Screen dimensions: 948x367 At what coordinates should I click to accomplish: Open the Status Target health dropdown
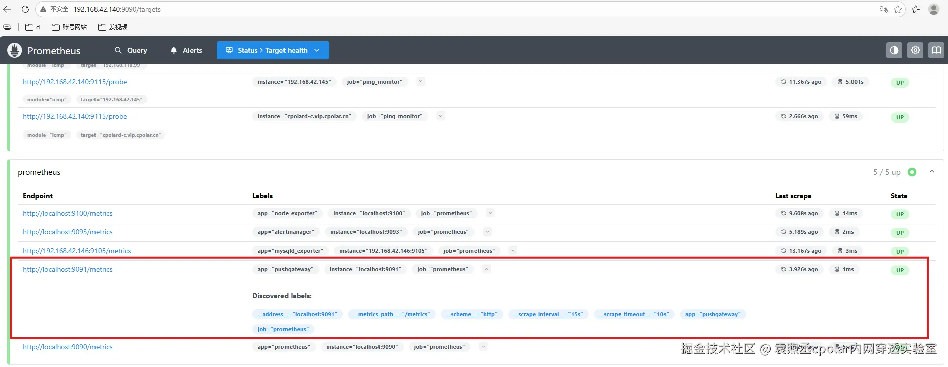coord(272,50)
